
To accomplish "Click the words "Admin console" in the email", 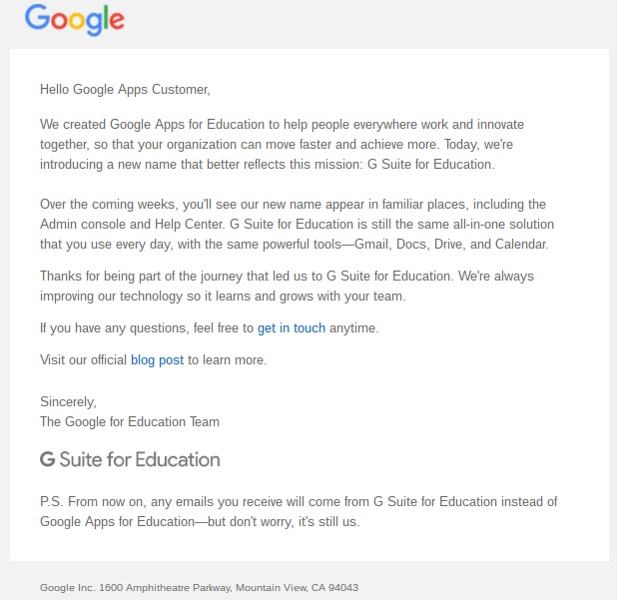I will [x=83, y=225].
